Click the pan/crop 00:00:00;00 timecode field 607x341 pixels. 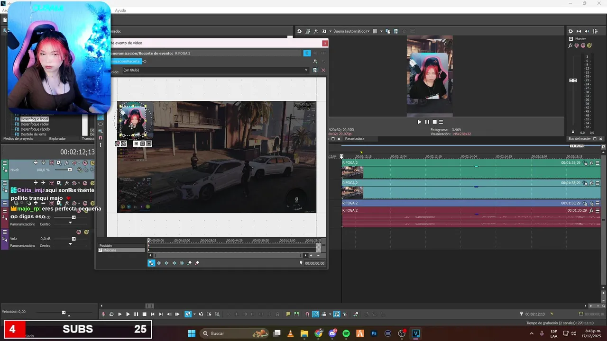(x=314, y=263)
